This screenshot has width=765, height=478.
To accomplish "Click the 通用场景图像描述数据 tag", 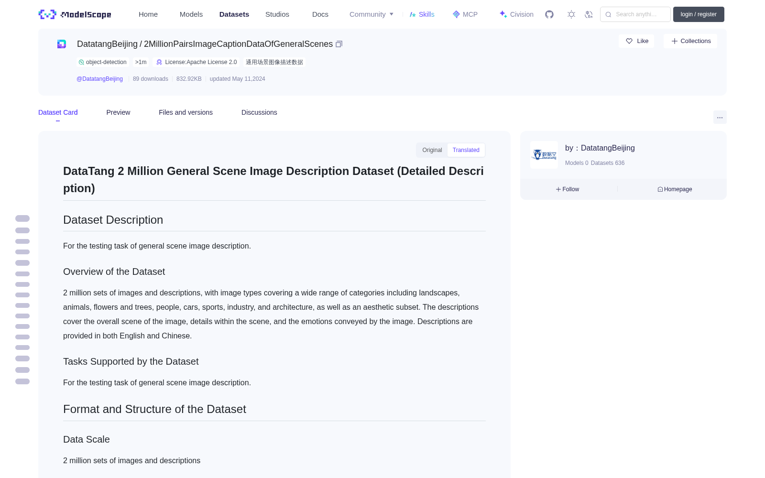I will pos(274,62).
